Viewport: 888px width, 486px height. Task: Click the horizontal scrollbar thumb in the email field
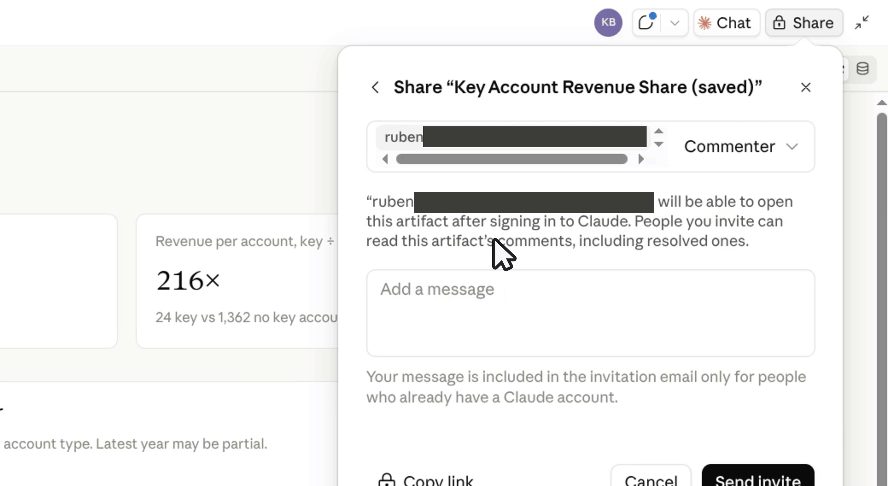pos(512,159)
